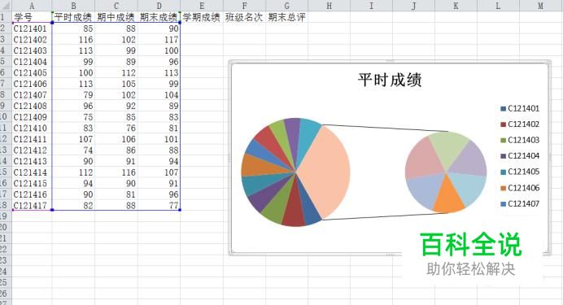Click column B header

coord(73,6)
